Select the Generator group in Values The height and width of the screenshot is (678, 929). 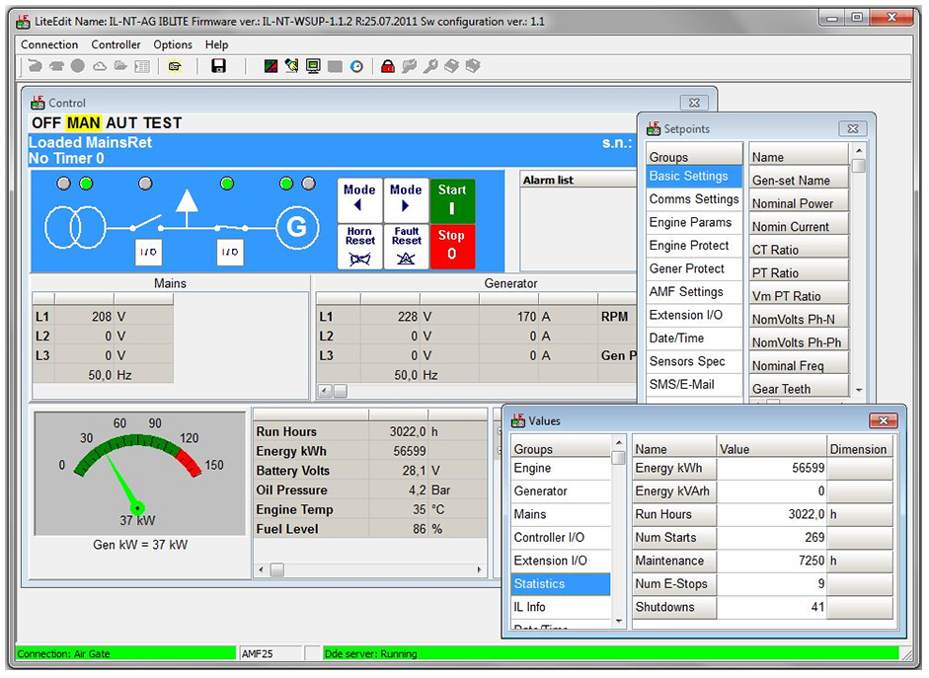[x=540, y=491]
